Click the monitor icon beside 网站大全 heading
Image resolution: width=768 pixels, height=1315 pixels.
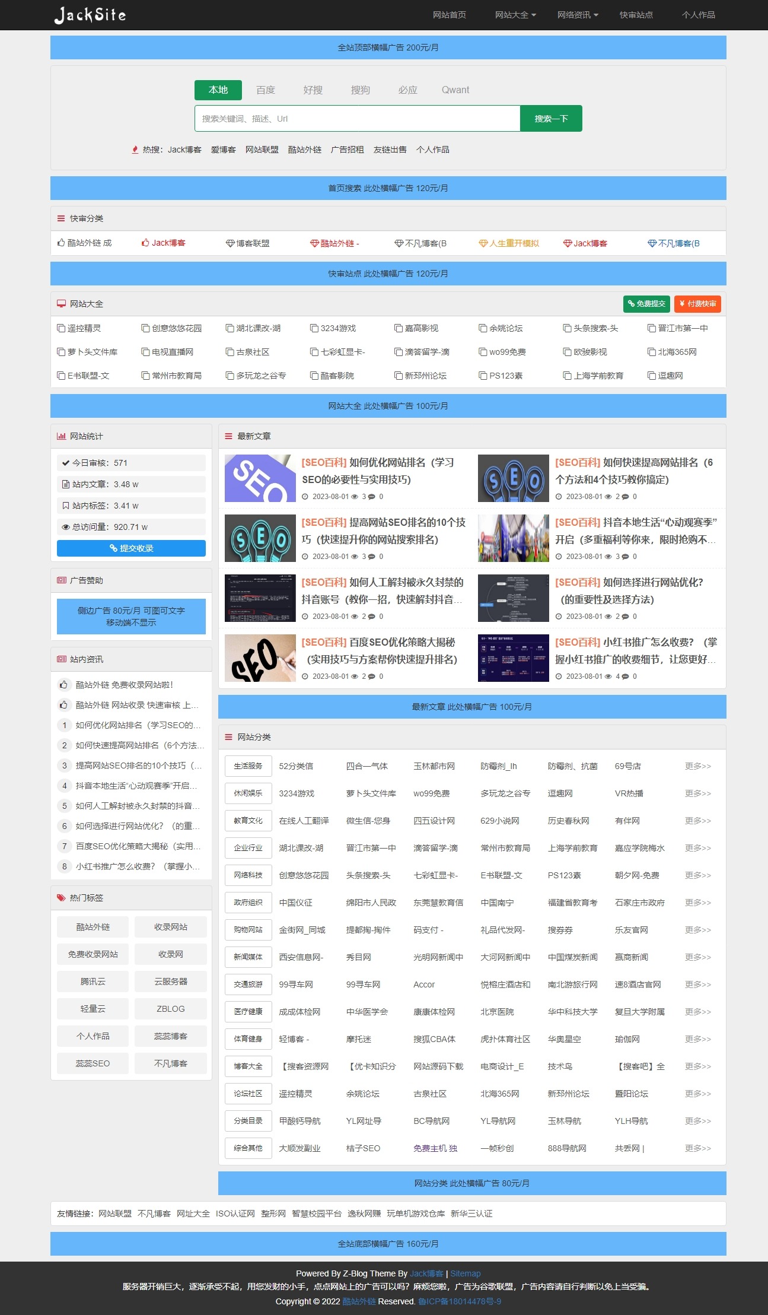point(61,304)
